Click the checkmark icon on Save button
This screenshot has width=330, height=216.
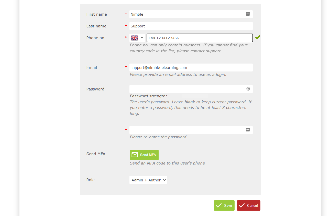219,205
